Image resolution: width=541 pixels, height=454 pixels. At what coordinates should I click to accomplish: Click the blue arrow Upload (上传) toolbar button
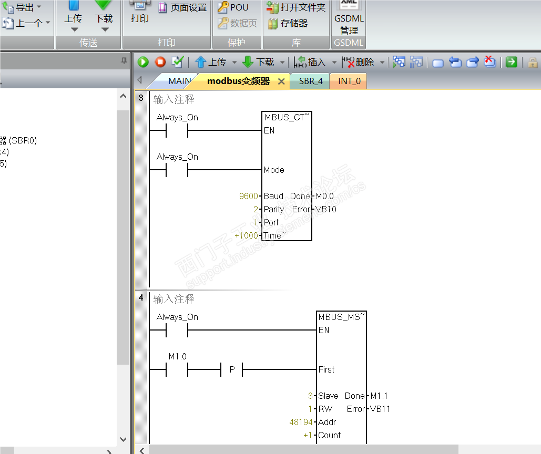[210, 62]
